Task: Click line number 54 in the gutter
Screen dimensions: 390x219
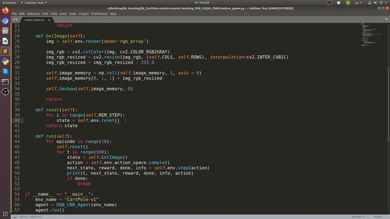Action: [x=17, y=194]
